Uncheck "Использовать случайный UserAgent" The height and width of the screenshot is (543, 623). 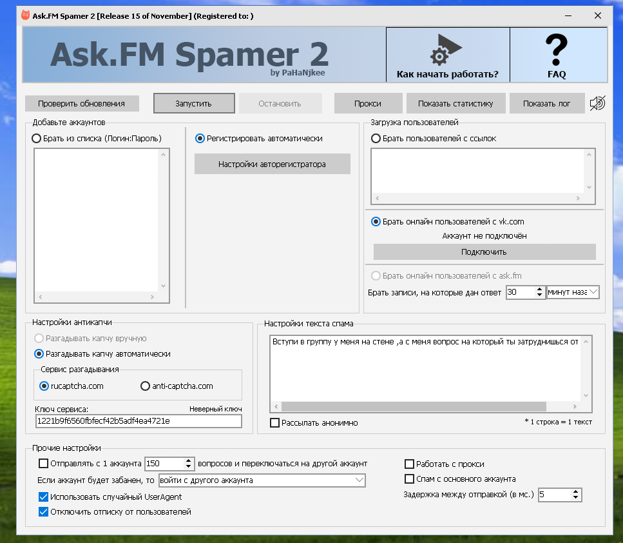tap(44, 497)
